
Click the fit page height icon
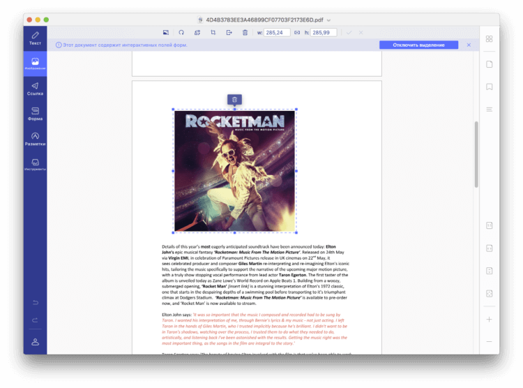click(x=489, y=271)
